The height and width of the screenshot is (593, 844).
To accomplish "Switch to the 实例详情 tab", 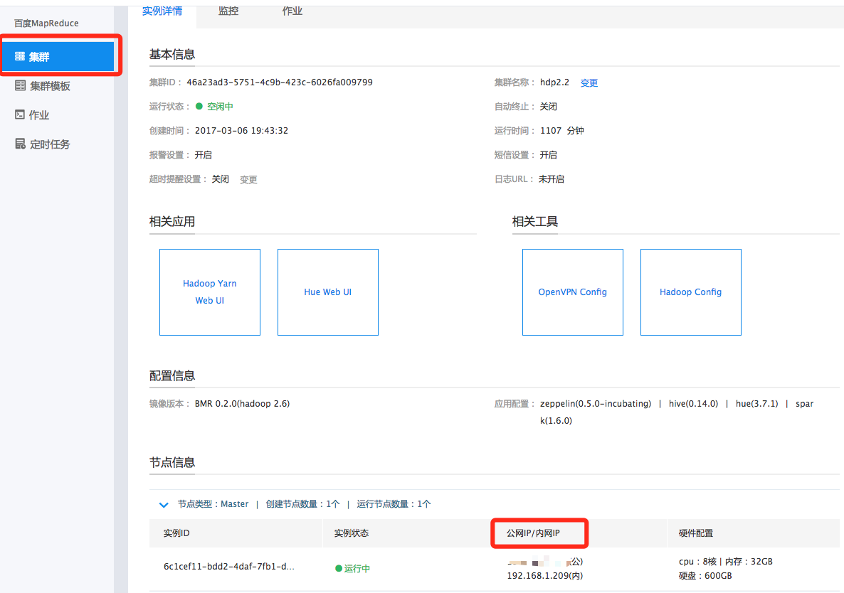I will coord(162,11).
